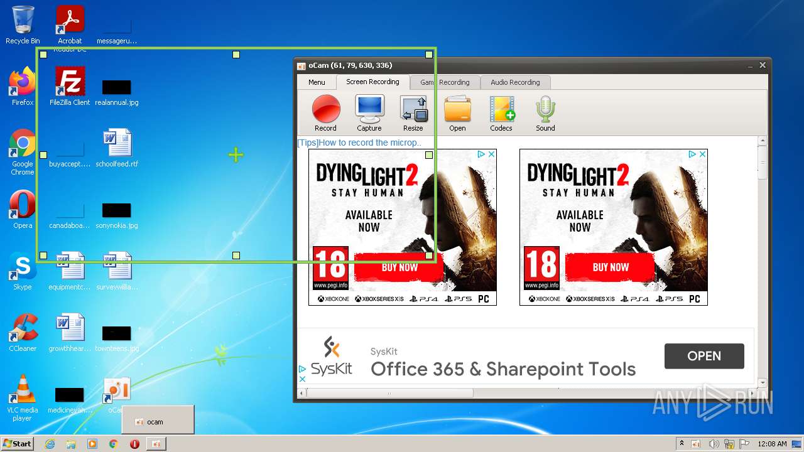This screenshot has height=452, width=804.
Task: Select the equipmentc document icon
Action: click(x=70, y=271)
